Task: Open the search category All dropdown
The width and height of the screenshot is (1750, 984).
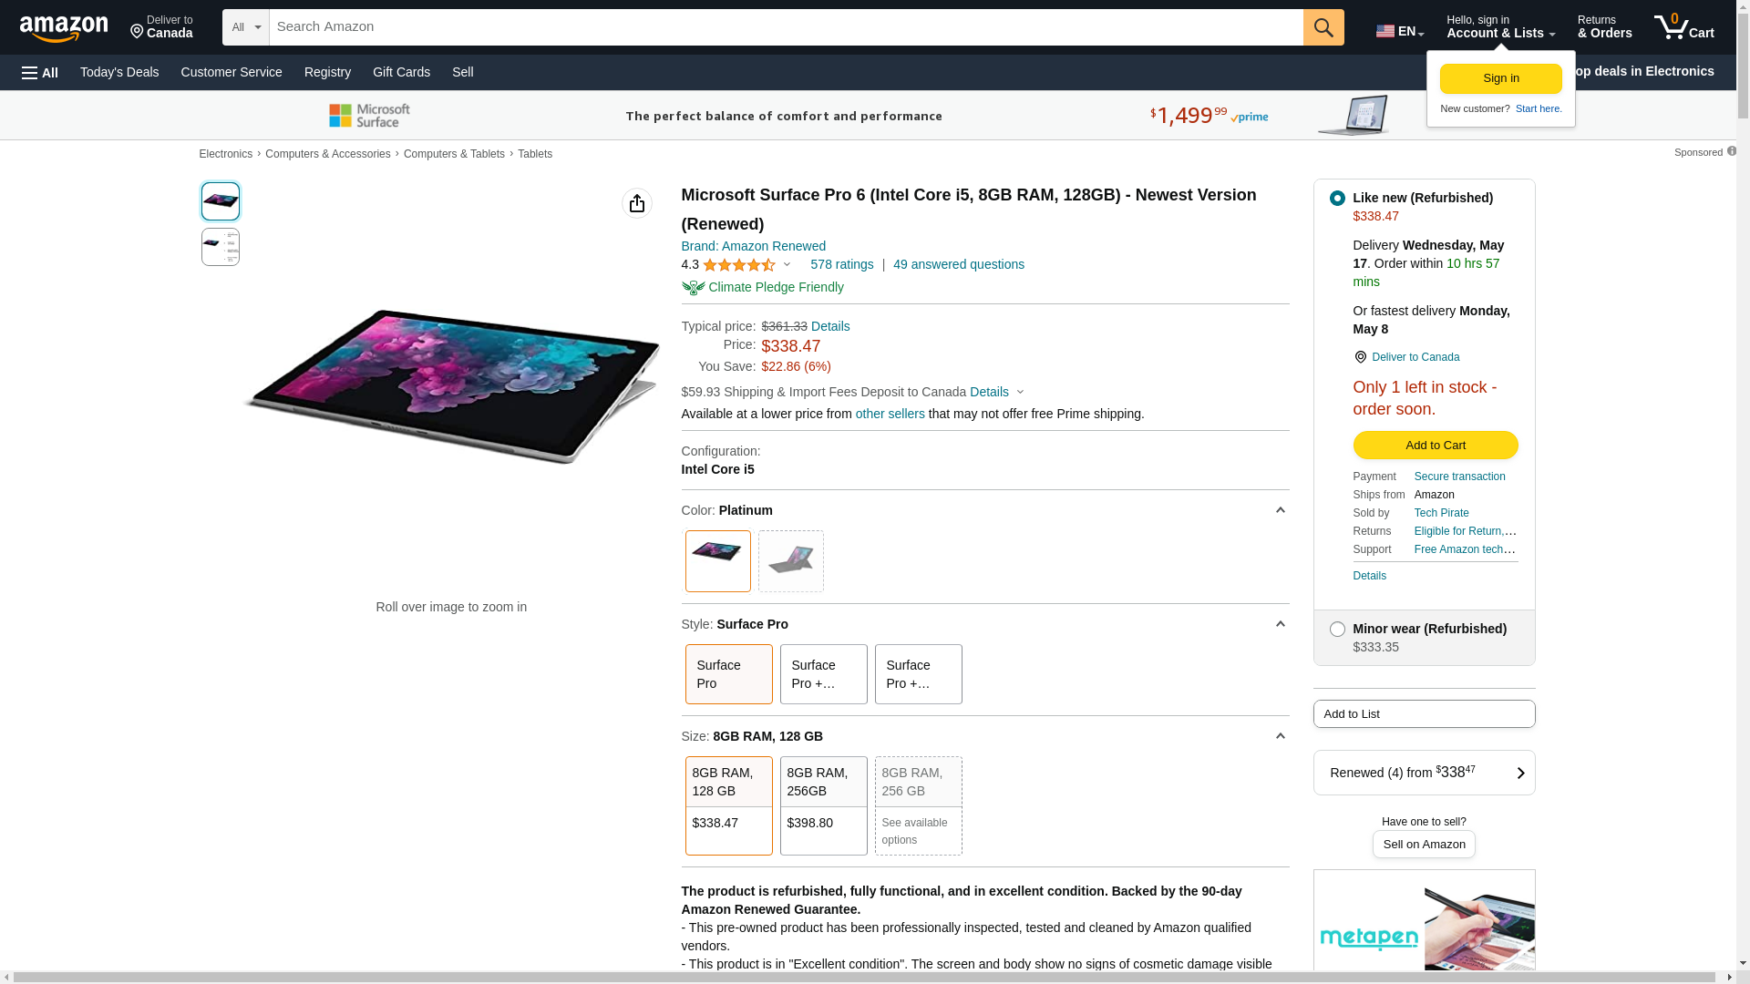Action: (245, 27)
